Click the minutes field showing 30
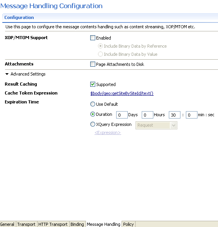The image size is (218, 227). pyautogui.click(x=175, y=115)
